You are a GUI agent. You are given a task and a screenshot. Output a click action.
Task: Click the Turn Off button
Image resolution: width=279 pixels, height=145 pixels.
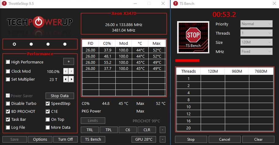pos(65,139)
